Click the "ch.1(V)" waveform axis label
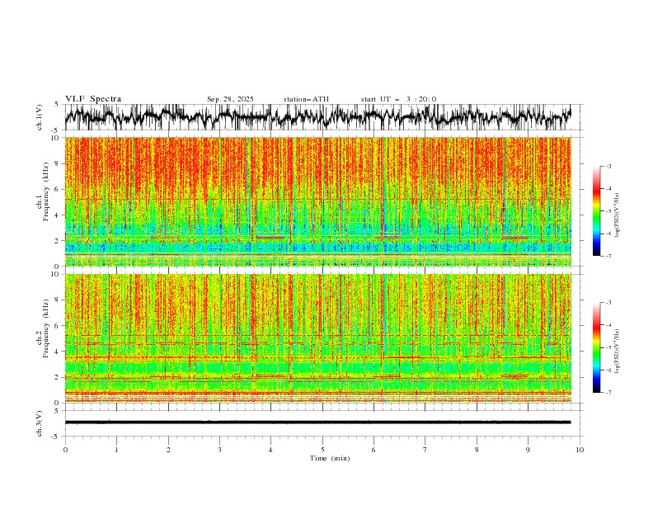Screen dimensions: 653x505 coord(40,117)
